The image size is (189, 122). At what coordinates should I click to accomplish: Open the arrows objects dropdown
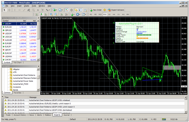[48, 10]
